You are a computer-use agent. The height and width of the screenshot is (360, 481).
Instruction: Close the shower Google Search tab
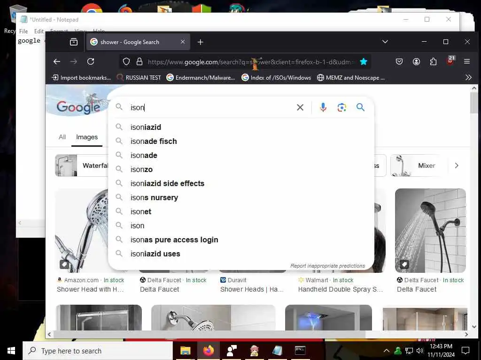tap(183, 42)
